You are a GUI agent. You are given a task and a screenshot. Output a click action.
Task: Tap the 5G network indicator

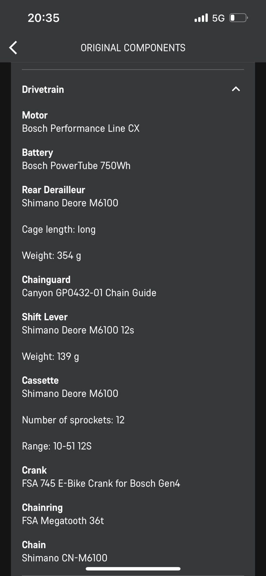click(218, 18)
